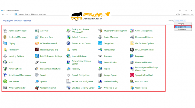The height and width of the screenshot is (108, 195).
Task: Open the View by Large icons dropdown
Action: 180,21
